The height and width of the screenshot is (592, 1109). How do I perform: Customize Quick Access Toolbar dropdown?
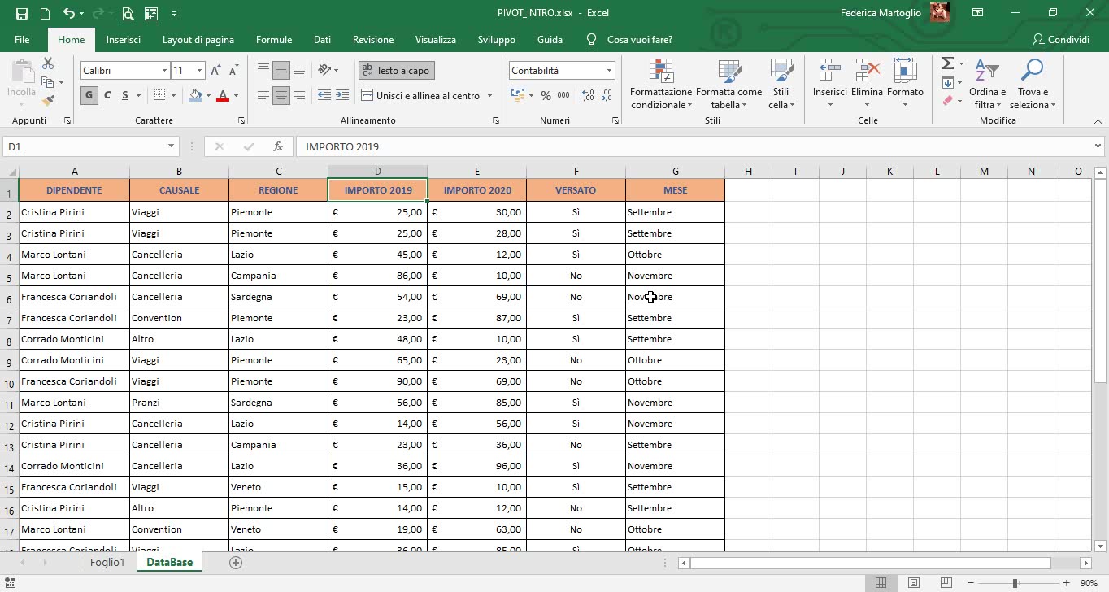point(174,13)
